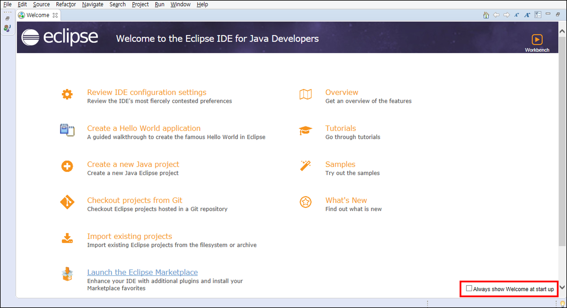The image size is (567, 308).
Task: Click Create a new Java project link
Action: [133, 164]
